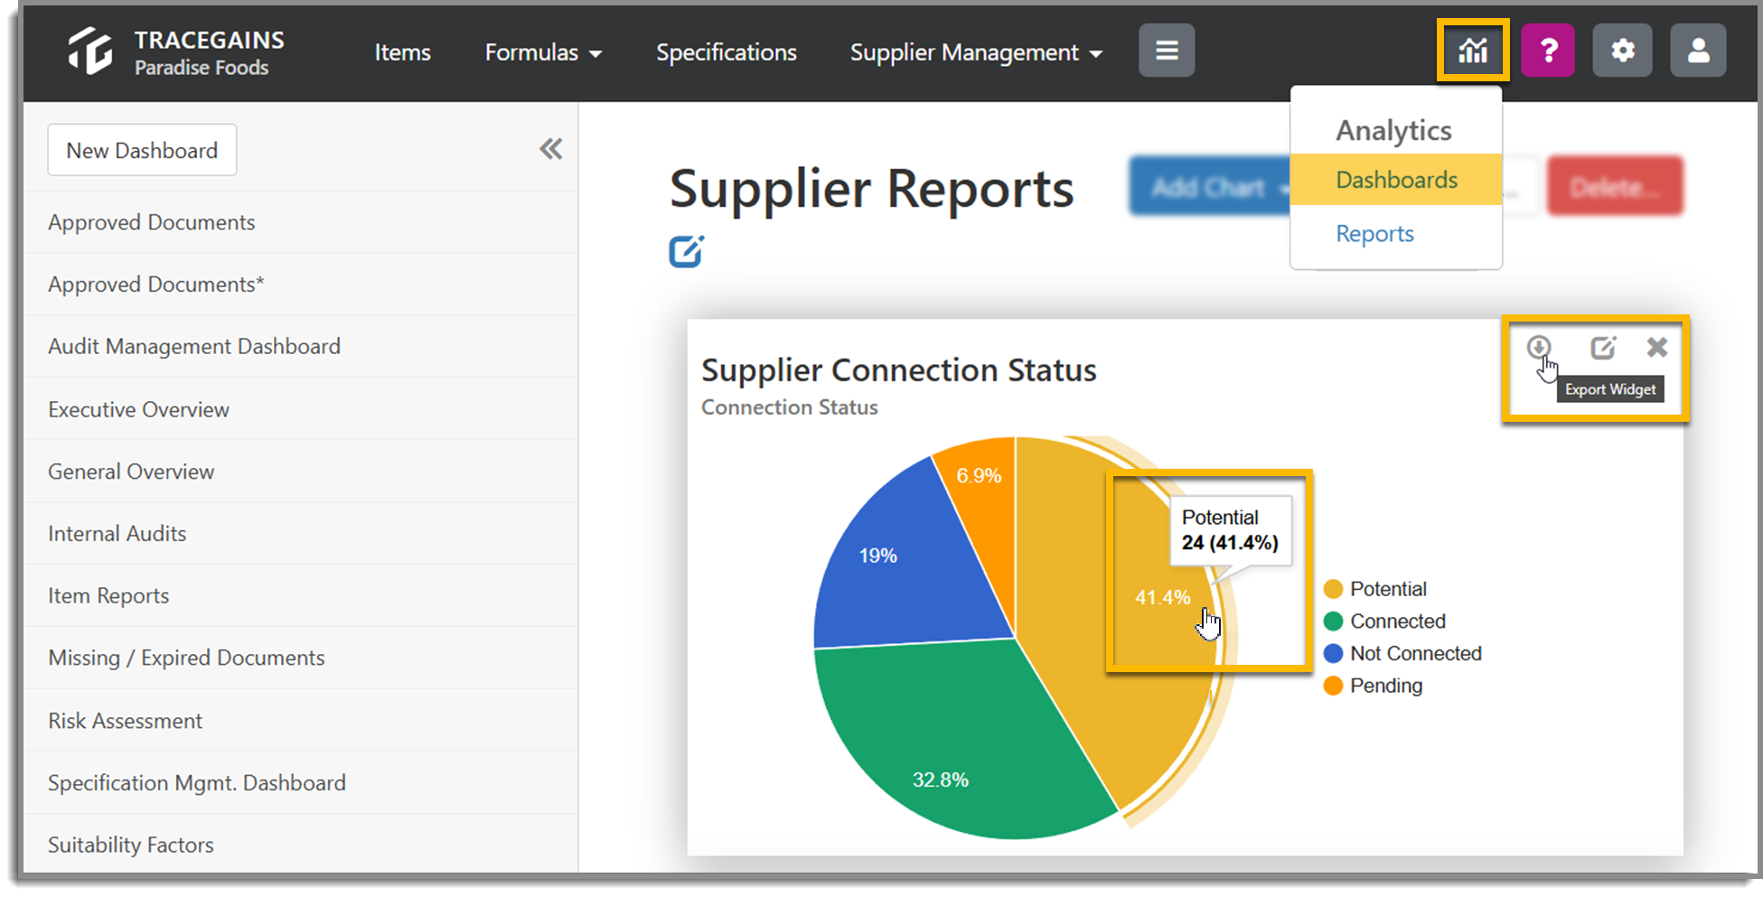Click the hamburger menu button
Screen dimensions: 1763x897
pyautogui.click(x=1167, y=51)
